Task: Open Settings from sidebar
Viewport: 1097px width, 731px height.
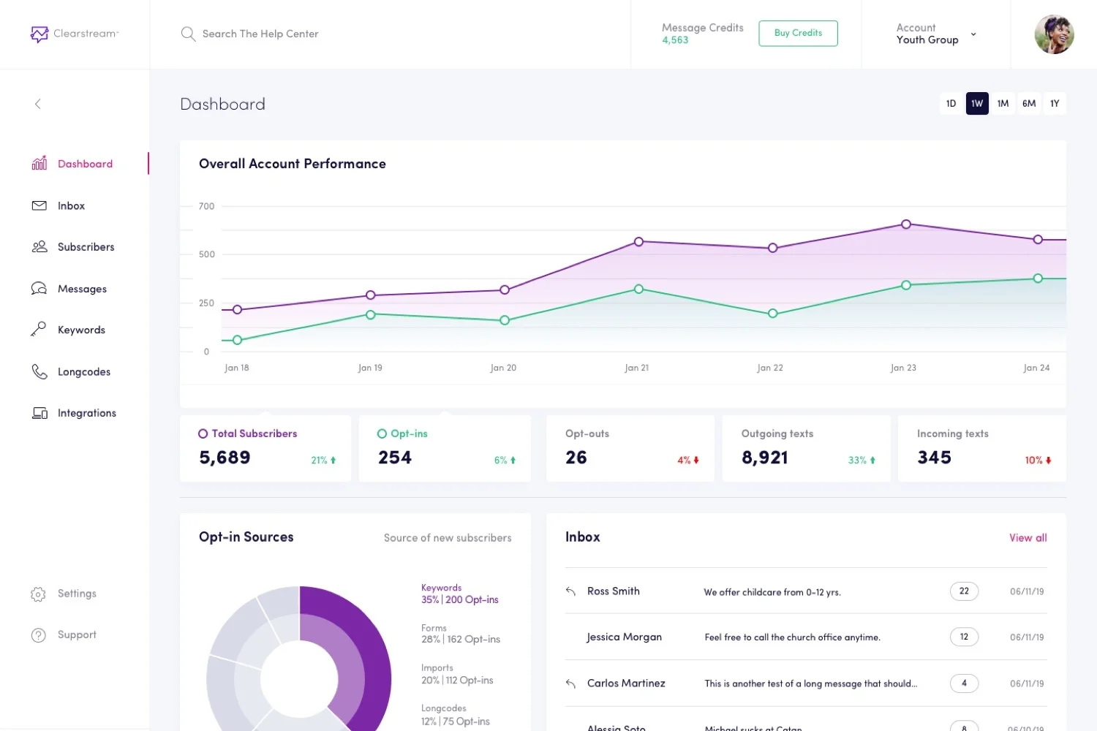Action: click(x=77, y=594)
